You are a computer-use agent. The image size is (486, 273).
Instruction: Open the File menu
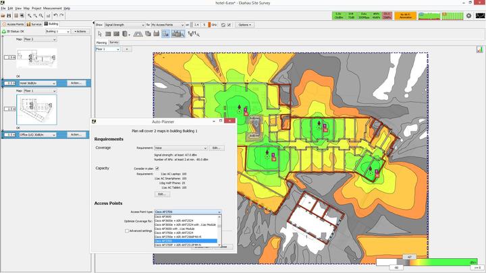(x=3, y=8)
